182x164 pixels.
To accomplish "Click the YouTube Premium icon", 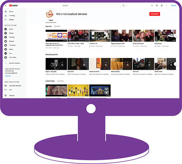I will click(x=5, y=86).
